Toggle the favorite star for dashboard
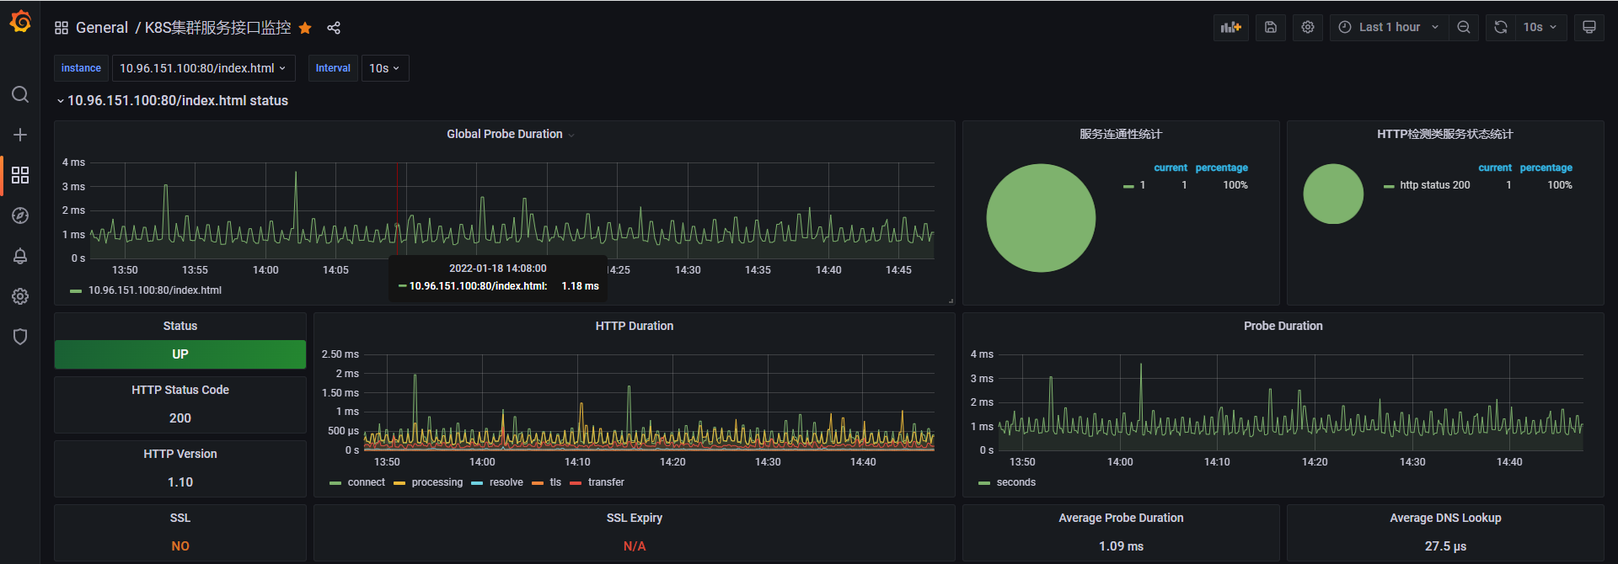 pos(305,28)
